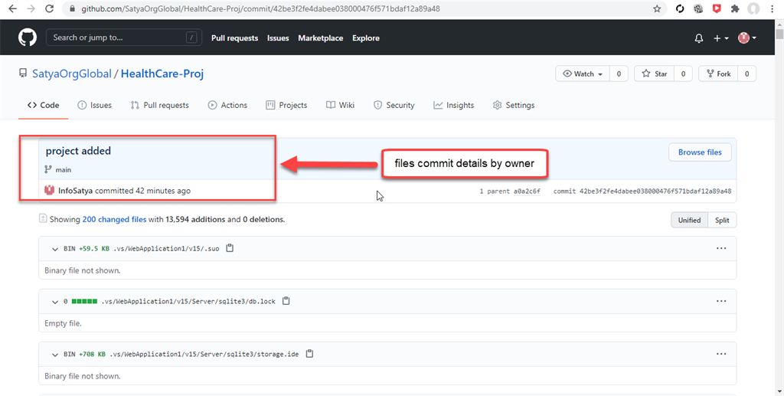Screen dimensions: 784x396
Task: Open Pull requests in the top header
Action: [x=234, y=38]
